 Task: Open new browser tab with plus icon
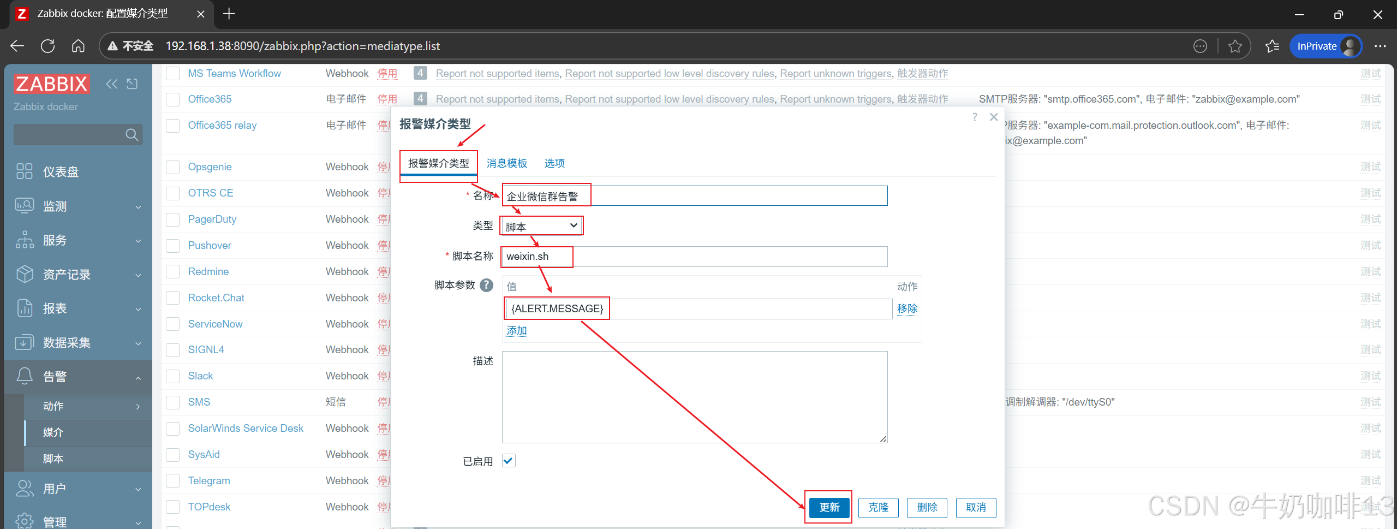(x=229, y=14)
